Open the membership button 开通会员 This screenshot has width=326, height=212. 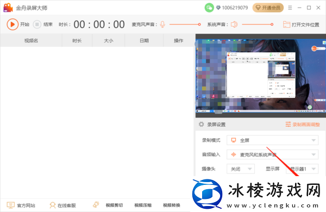click(x=268, y=8)
